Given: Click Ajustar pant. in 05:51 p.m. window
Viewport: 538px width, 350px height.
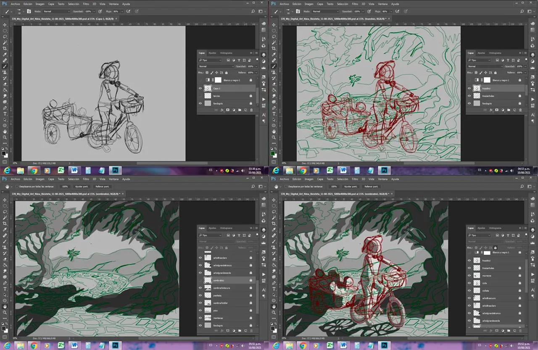Looking at the screenshot, I should click(81, 186).
